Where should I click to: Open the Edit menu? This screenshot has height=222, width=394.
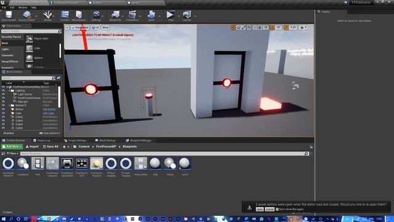click(x=12, y=7)
